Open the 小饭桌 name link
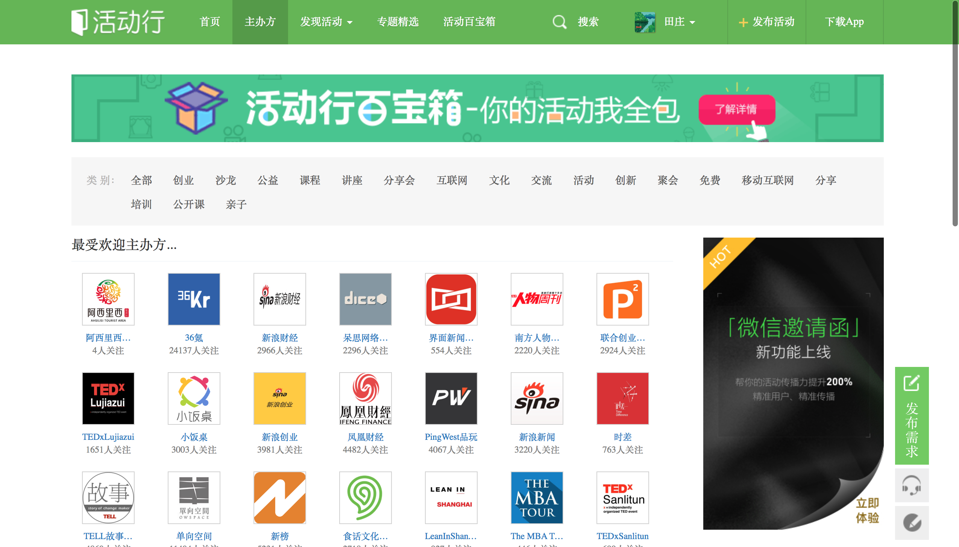Image resolution: width=959 pixels, height=547 pixels. (x=194, y=437)
